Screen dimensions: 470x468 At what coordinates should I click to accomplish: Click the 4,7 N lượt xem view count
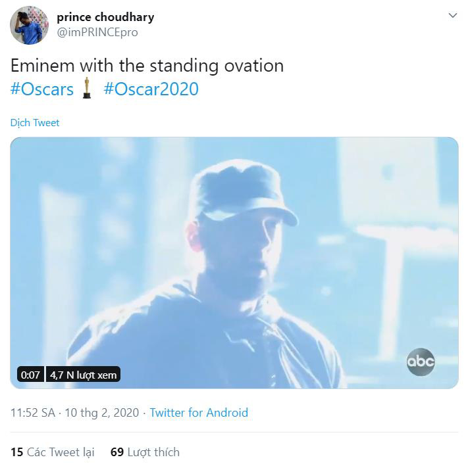point(83,374)
